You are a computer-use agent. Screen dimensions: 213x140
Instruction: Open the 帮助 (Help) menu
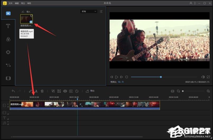pyautogui.click(x=29, y=3)
